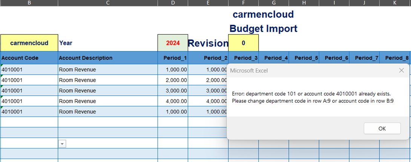
Task: Click the Period_5 heading cell
Action: click(304, 58)
